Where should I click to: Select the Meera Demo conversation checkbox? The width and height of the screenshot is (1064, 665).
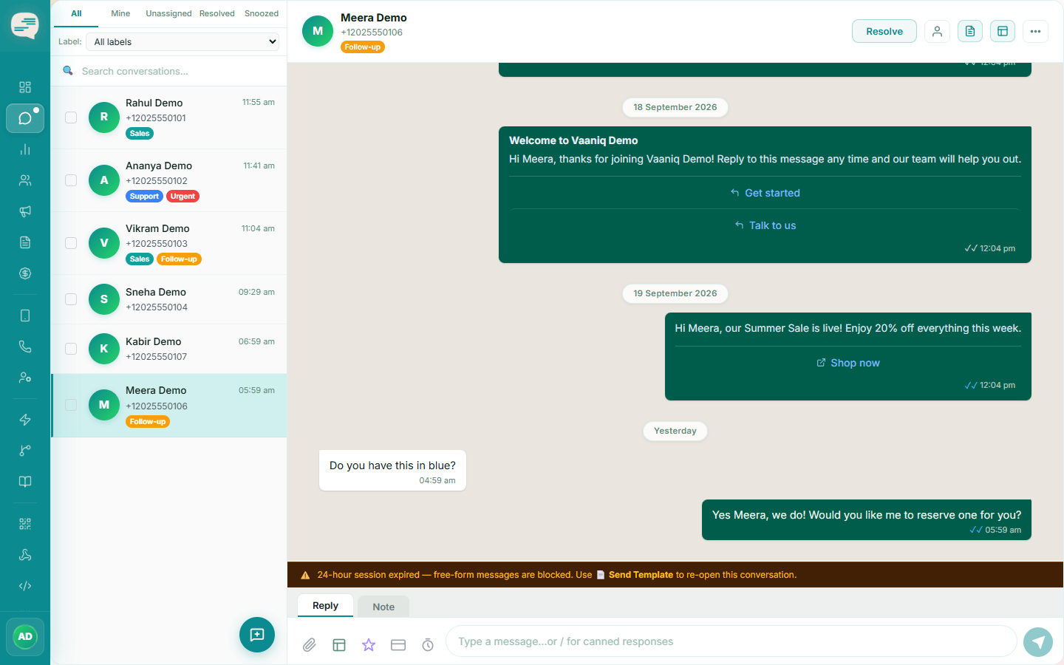(x=71, y=405)
